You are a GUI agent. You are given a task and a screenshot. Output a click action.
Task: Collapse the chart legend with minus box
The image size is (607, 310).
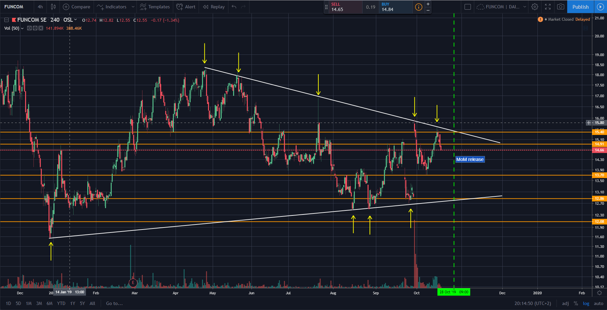[x=6, y=20]
